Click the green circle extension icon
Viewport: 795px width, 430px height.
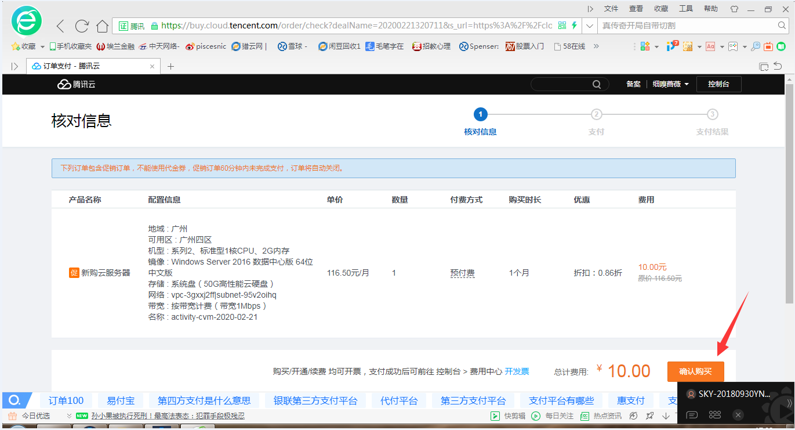[x=781, y=46]
